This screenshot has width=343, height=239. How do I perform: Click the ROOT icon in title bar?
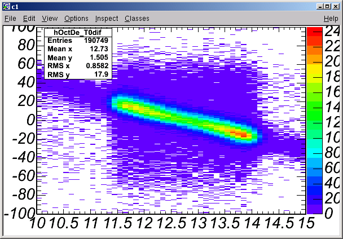(7, 7)
